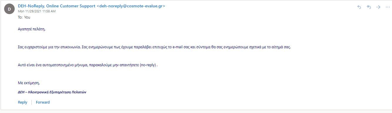
Task: Click the Reply arrow icon in header
Action: coord(359,7)
